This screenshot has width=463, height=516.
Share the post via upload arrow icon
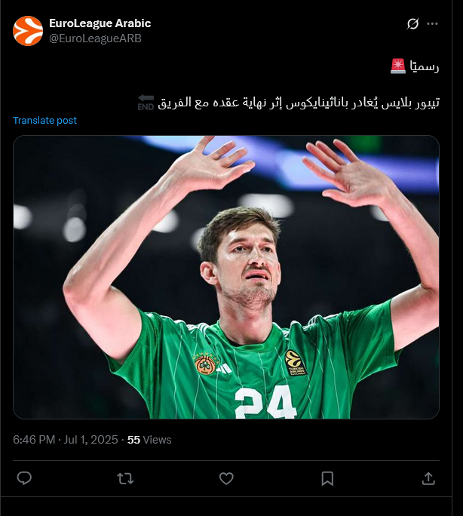[428, 478]
